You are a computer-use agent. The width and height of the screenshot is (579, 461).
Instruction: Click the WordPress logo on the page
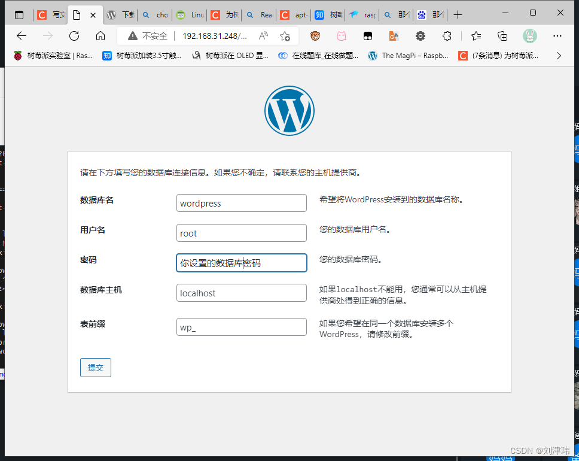click(289, 111)
